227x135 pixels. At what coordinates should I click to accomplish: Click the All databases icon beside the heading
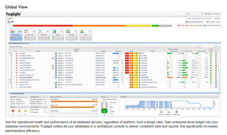point(8,22)
